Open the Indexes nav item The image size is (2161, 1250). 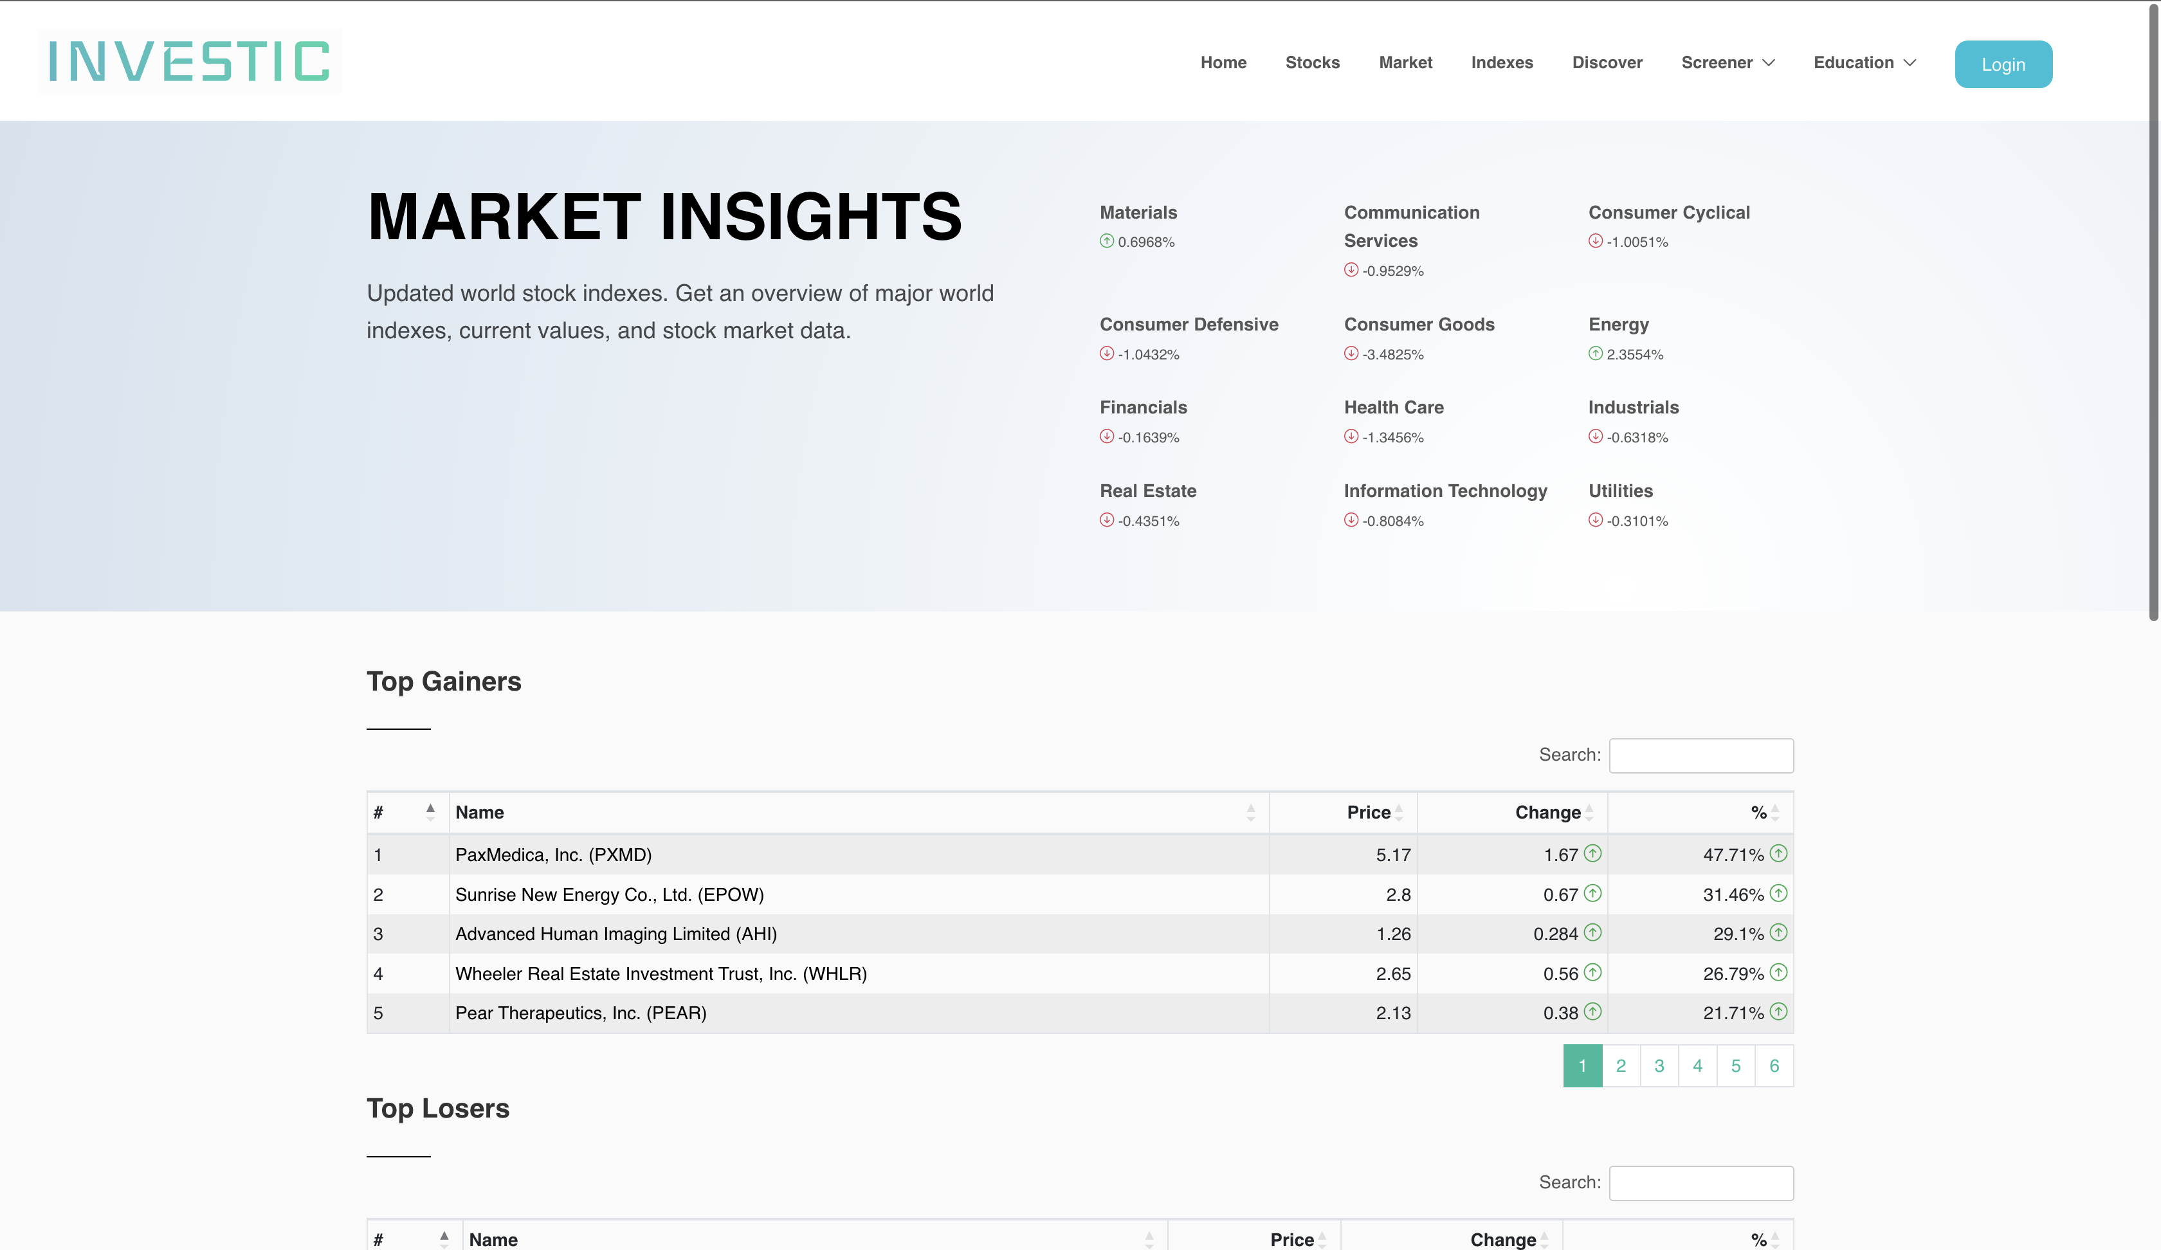(x=1502, y=62)
